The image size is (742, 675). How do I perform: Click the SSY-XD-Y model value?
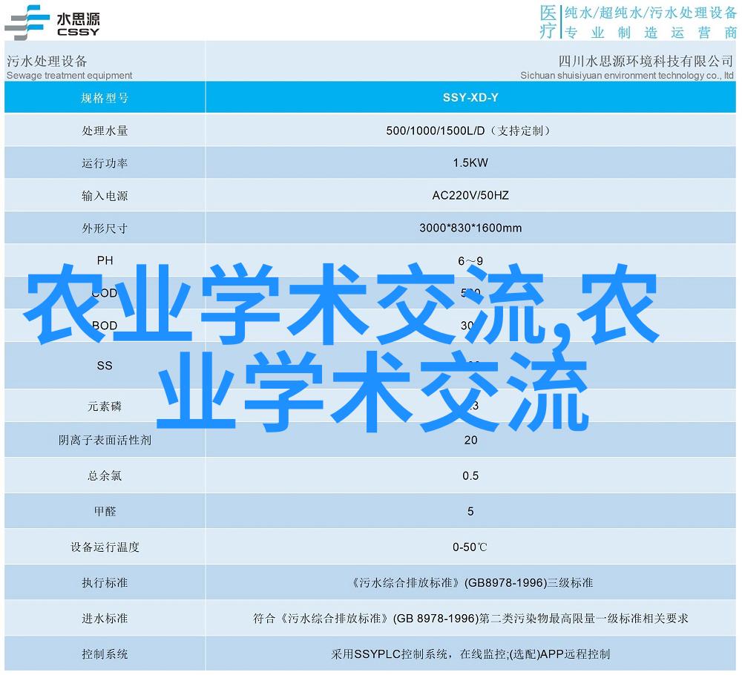click(x=470, y=97)
